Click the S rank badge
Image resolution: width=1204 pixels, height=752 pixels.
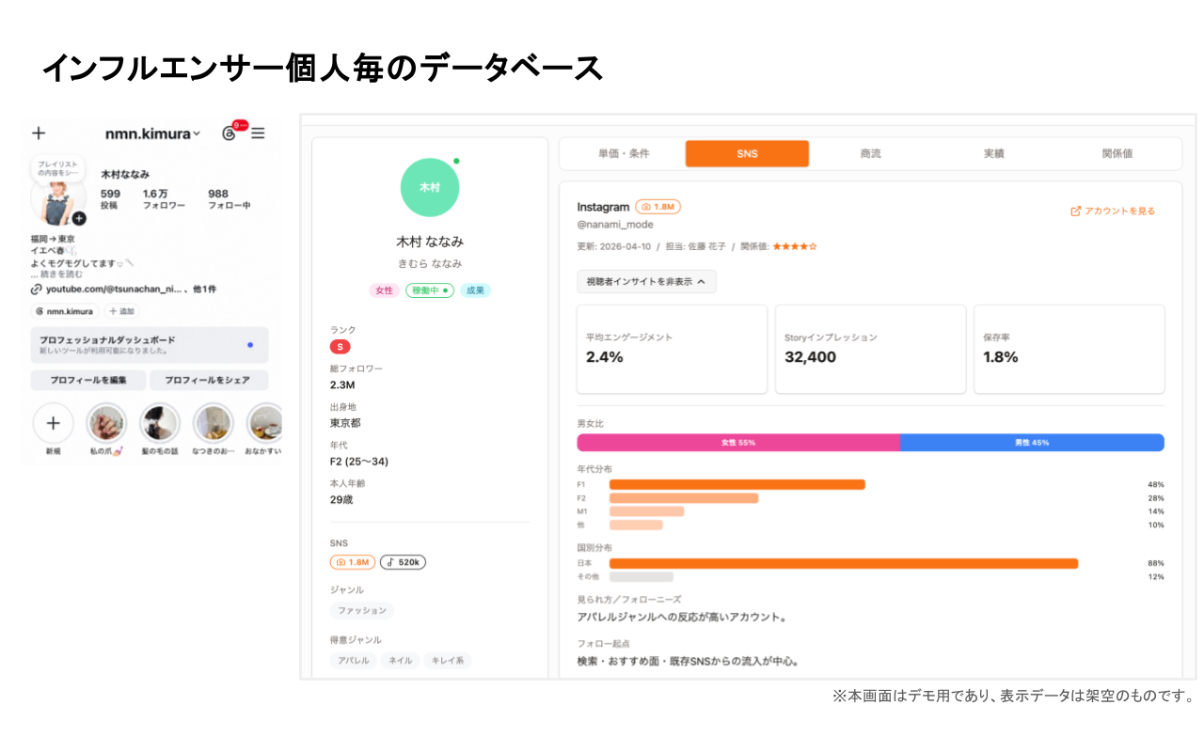[340, 347]
